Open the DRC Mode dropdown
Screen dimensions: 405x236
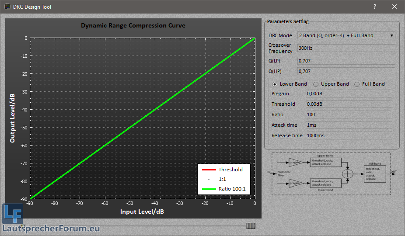346,35
